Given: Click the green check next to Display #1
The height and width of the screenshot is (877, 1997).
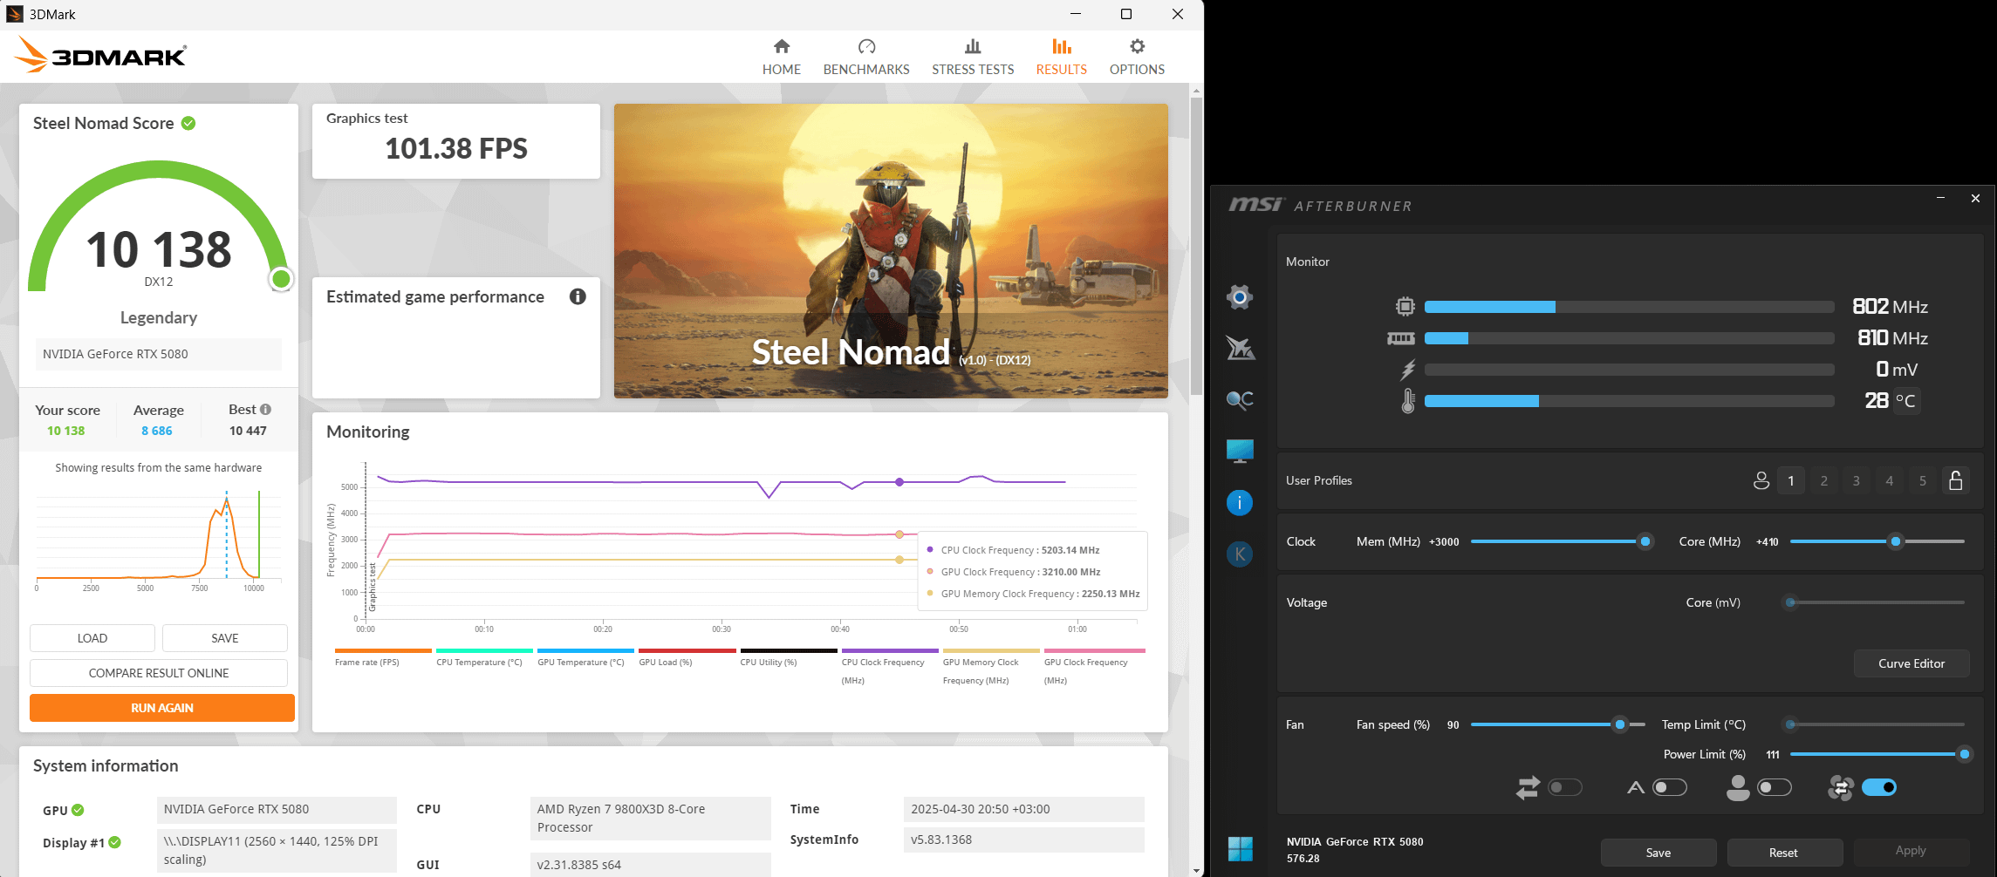Looking at the screenshot, I should (114, 842).
